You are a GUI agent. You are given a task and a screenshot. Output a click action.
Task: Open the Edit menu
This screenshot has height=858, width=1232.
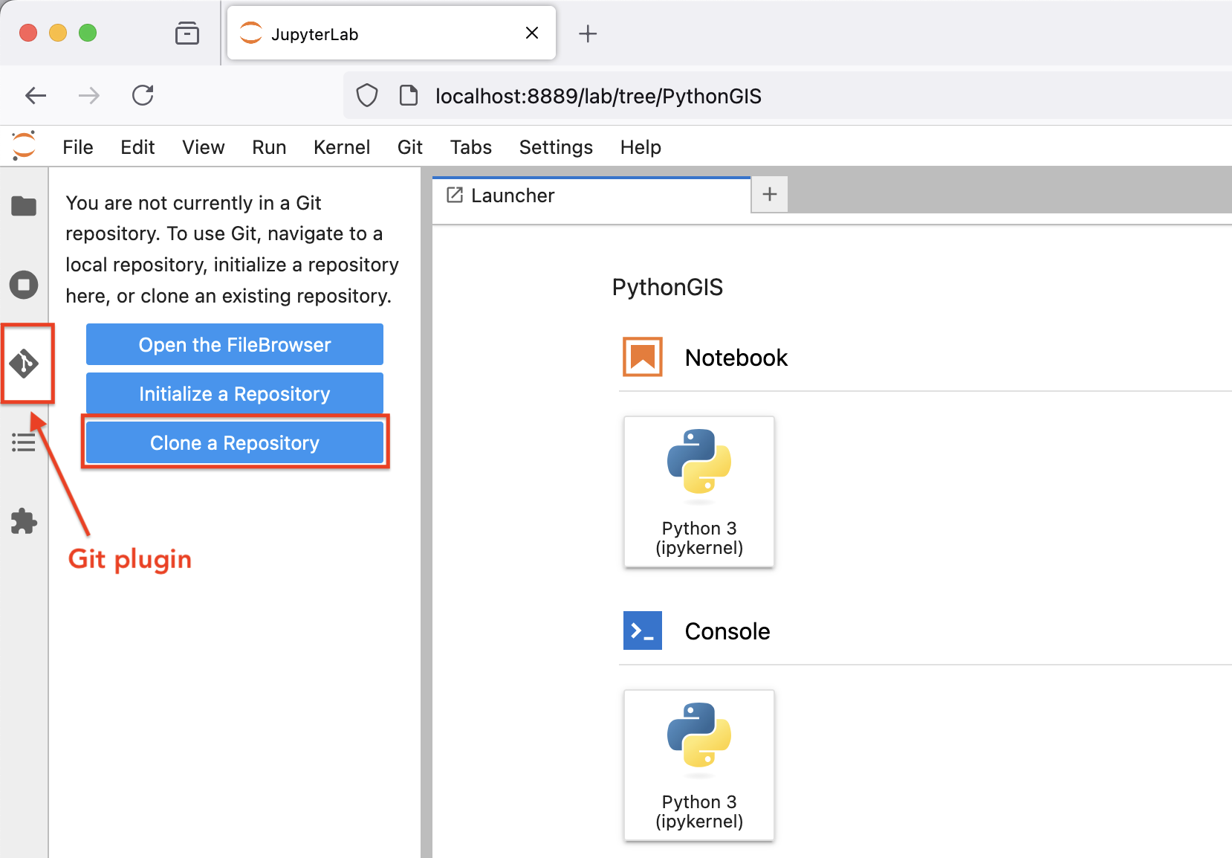point(137,147)
